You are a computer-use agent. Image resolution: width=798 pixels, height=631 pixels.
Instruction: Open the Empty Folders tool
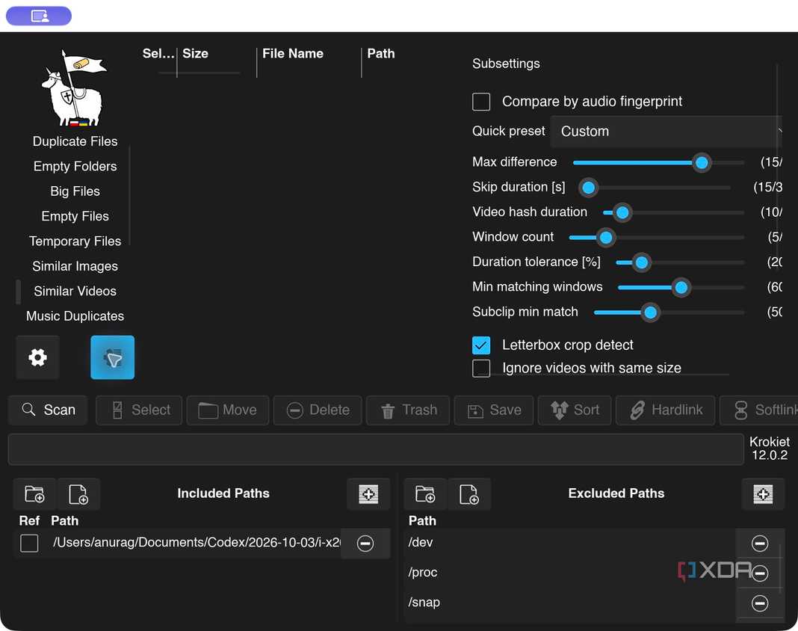pos(75,166)
